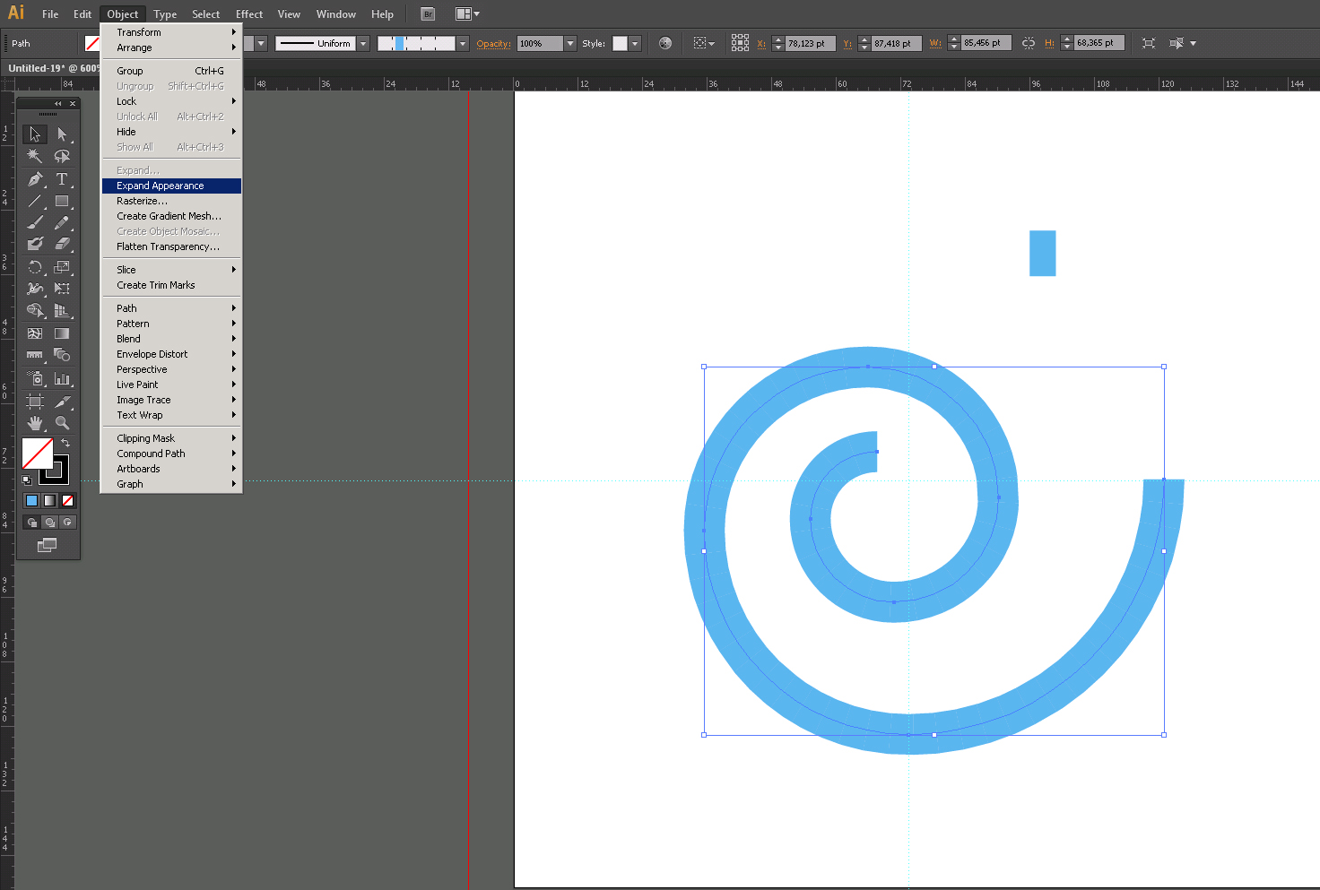Choose the Rectangle tool
The width and height of the screenshot is (1320, 890).
[x=62, y=201]
